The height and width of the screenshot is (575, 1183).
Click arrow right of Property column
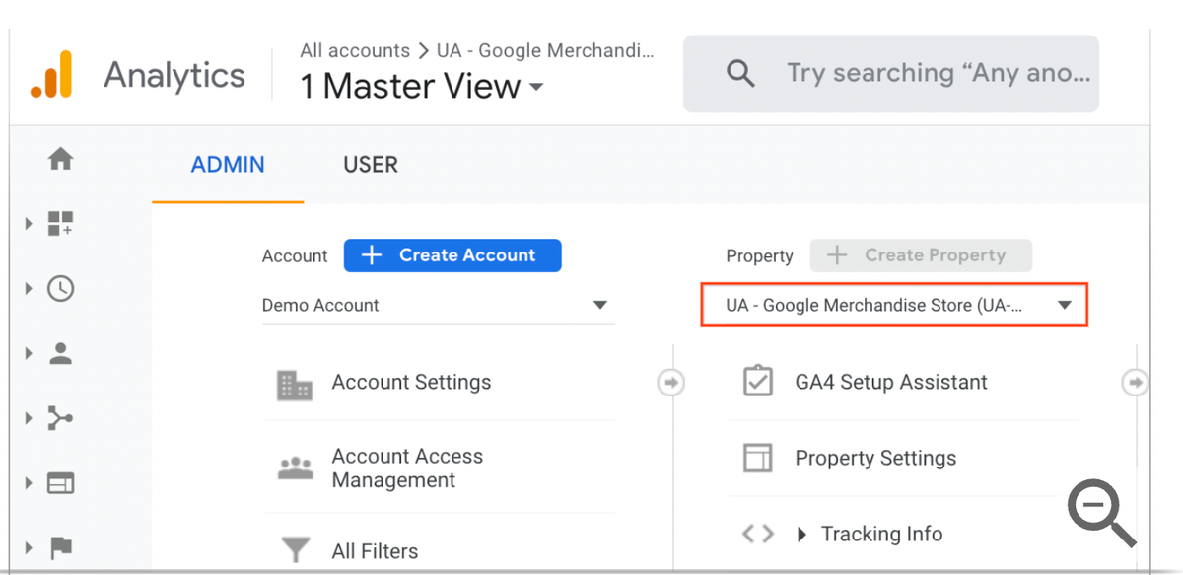pyautogui.click(x=1136, y=382)
